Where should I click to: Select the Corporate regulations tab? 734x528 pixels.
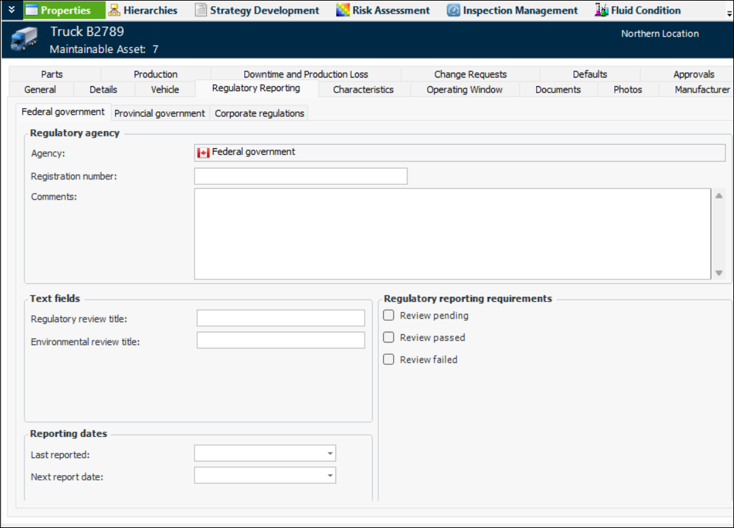pyautogui.click(x=259, y=113)
